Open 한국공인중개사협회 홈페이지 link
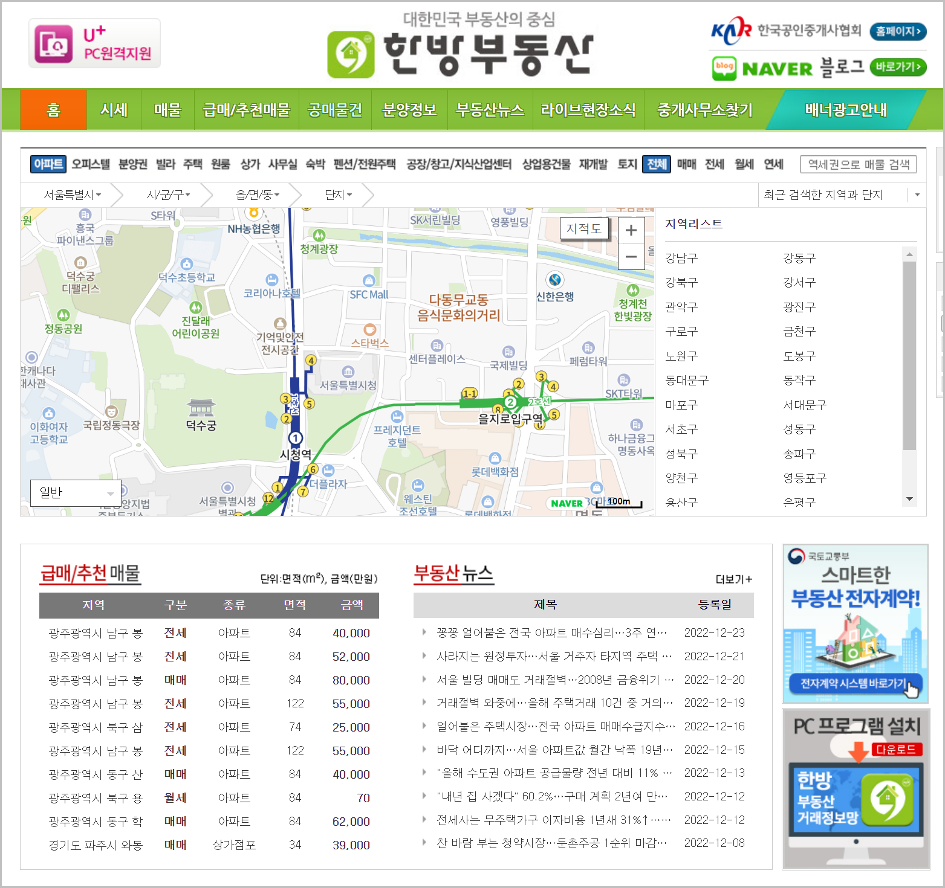The image size is (945, 888). 898,31
